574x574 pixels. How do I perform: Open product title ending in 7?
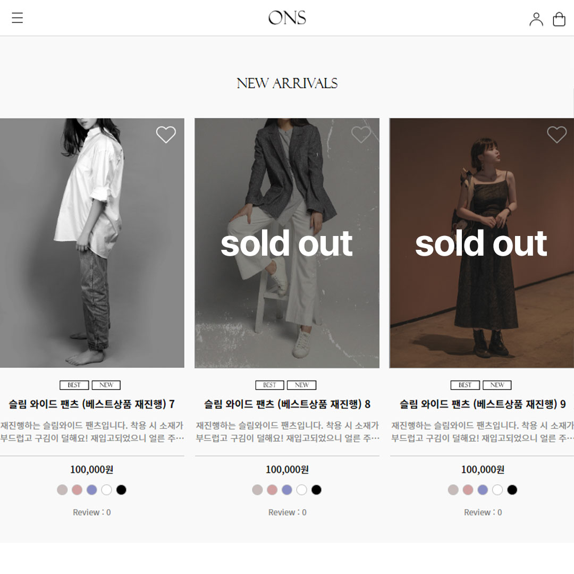(x=91, y=404)
